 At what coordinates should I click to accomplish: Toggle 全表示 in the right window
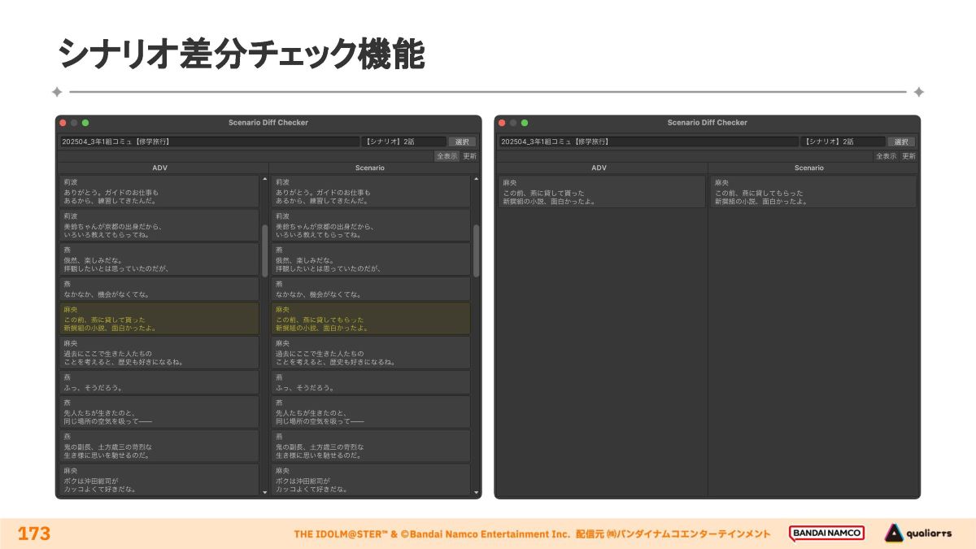886,156
